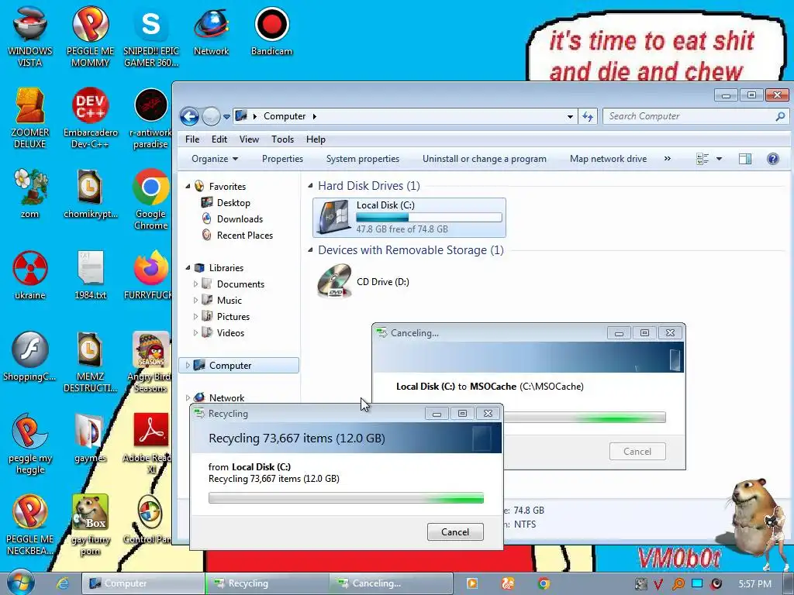Toggle the preview pane icon
Image resolution: width=794 pixels, height=595 pixels.
tap(745, 159)
